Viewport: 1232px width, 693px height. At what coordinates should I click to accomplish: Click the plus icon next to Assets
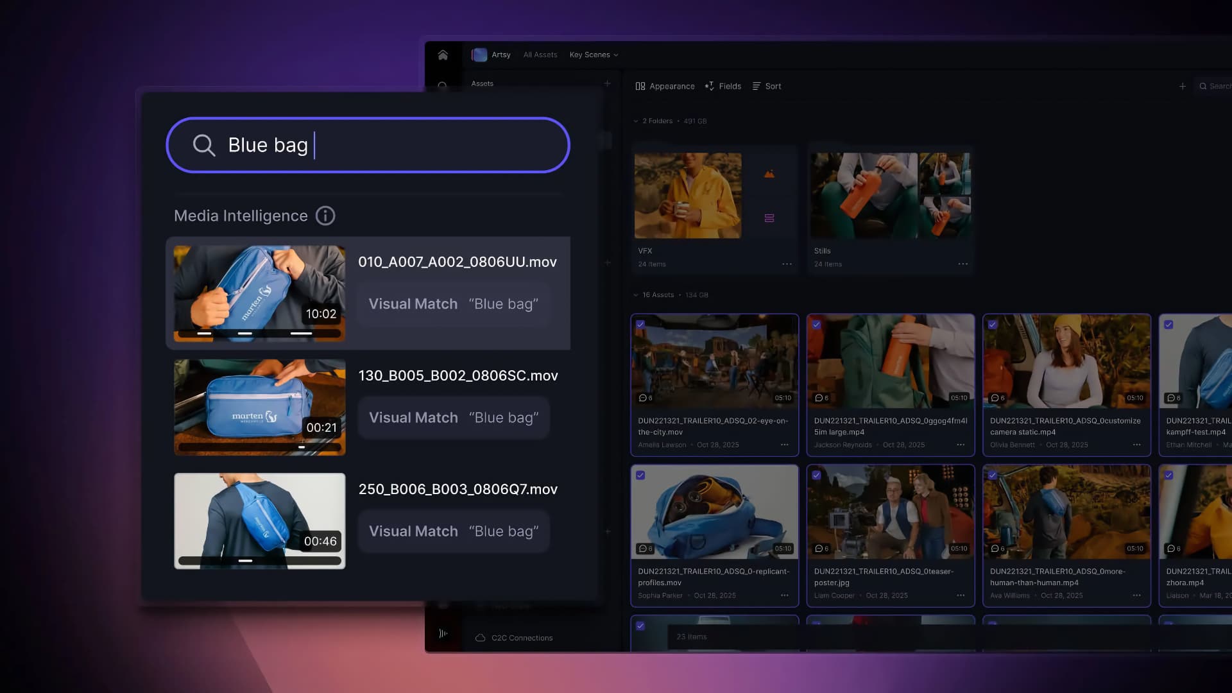608,83
